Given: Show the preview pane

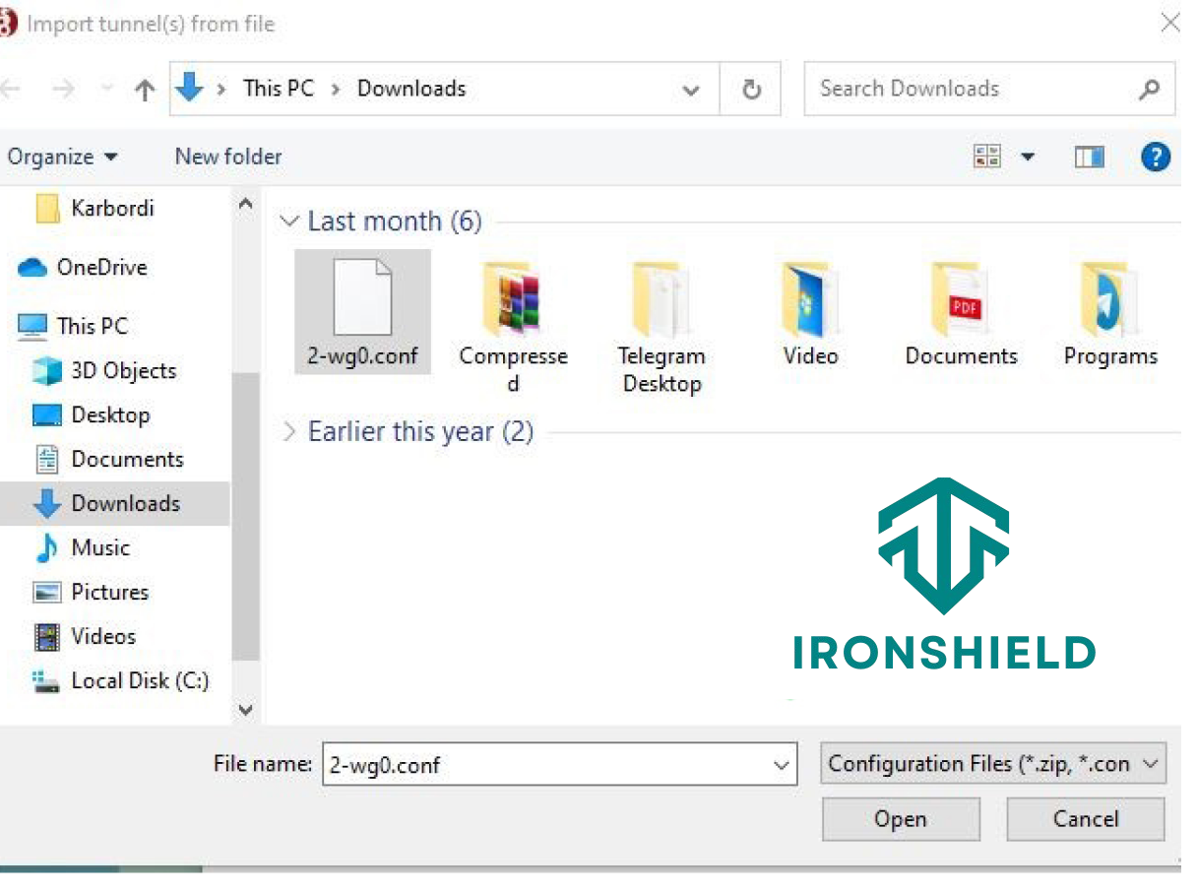Looking at the screenshot, I should pyautogui.click(x=1089, y=157).
